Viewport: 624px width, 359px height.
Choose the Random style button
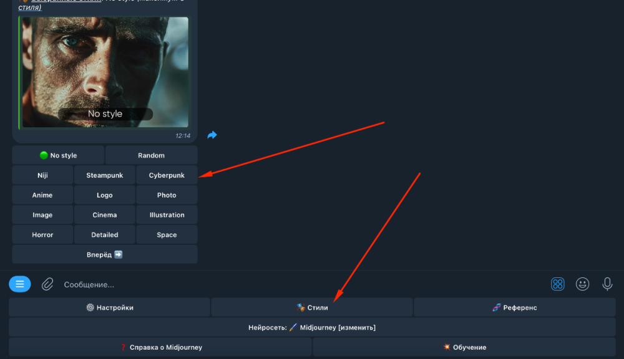151,155
